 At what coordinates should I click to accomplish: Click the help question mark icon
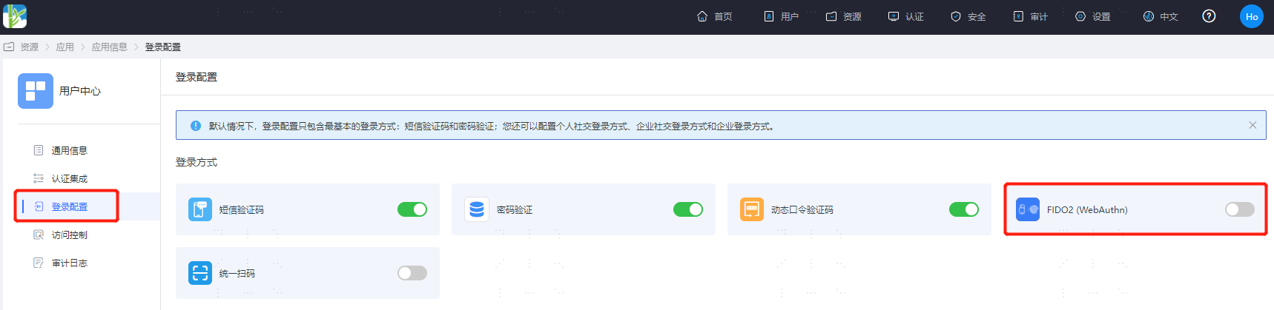(1209, 16)
